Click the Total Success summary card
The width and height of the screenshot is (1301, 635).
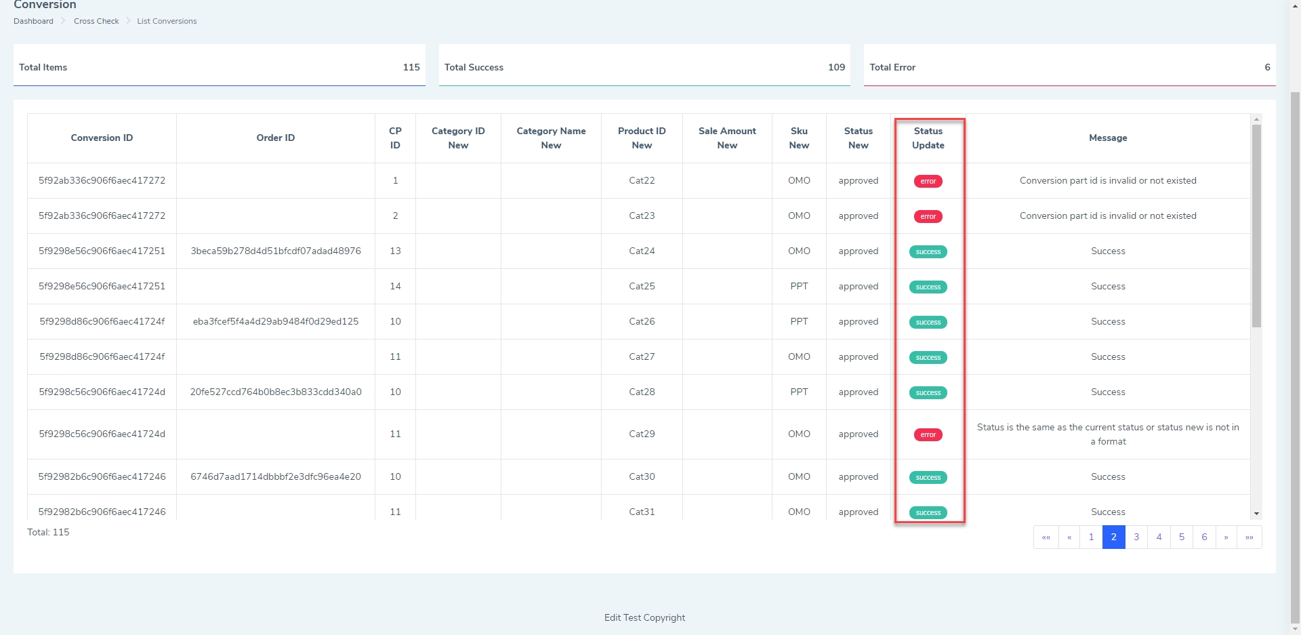tap(644, 67)
